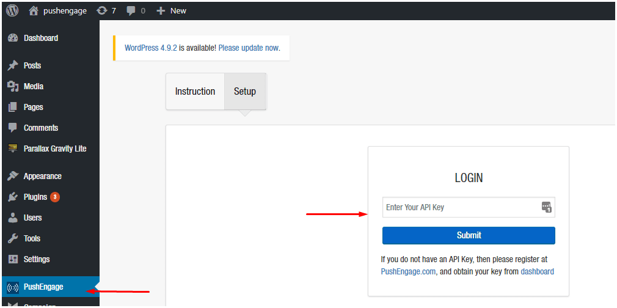Click the updates count 7
The image size is (617, 308).
(114, 11)
